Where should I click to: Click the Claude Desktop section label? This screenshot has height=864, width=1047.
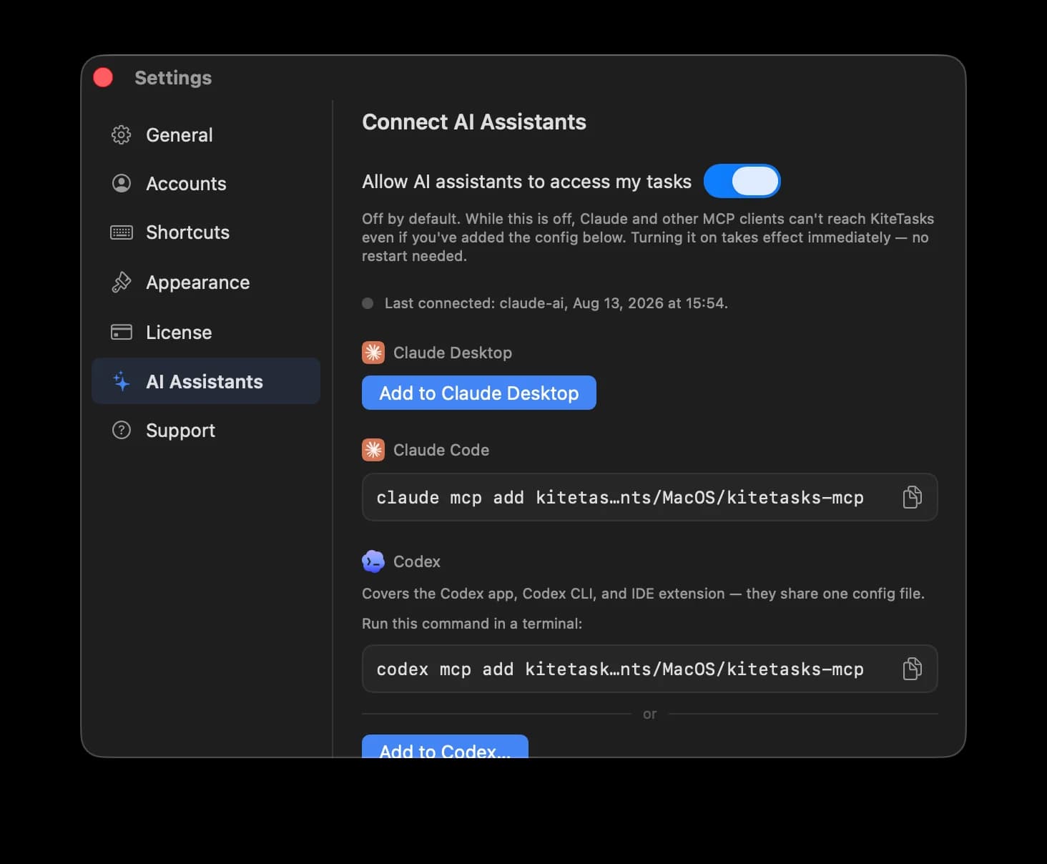453,353
